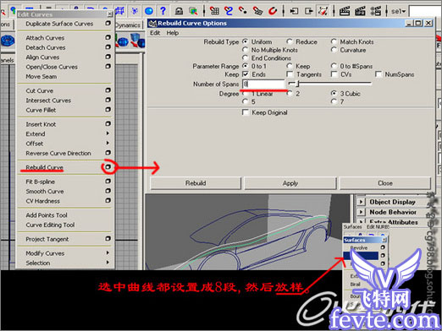Enable Keep Original checkbox
The width and height of the screenshot is (442, 331).
(x=246, y=112)
